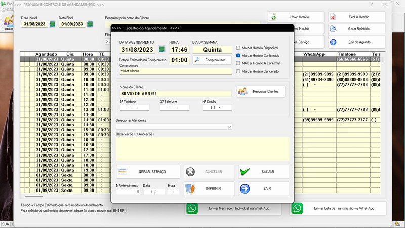Check Marcar Horário Cancelado
This screenshot has height=228, width=405.
point(238,71)
